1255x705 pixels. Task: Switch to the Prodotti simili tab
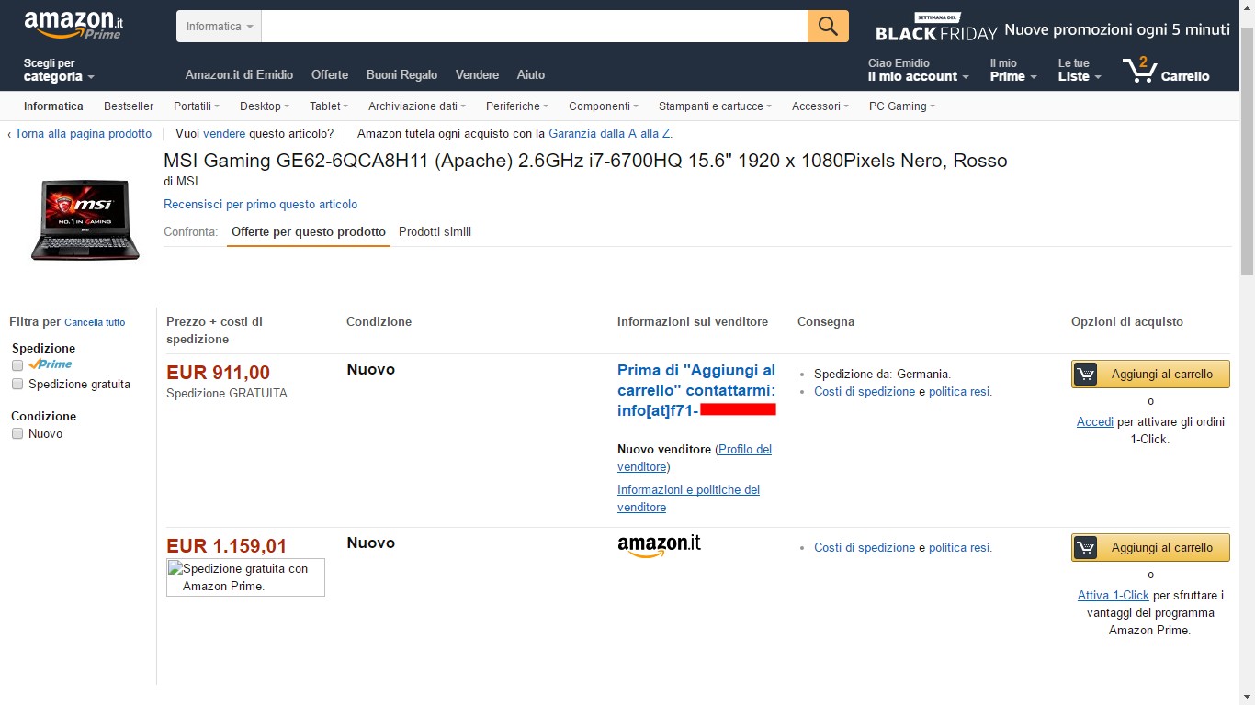pos(435,232)
